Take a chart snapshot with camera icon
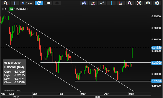The height and width of the screenshot is (98, 163). pos(148,3)
